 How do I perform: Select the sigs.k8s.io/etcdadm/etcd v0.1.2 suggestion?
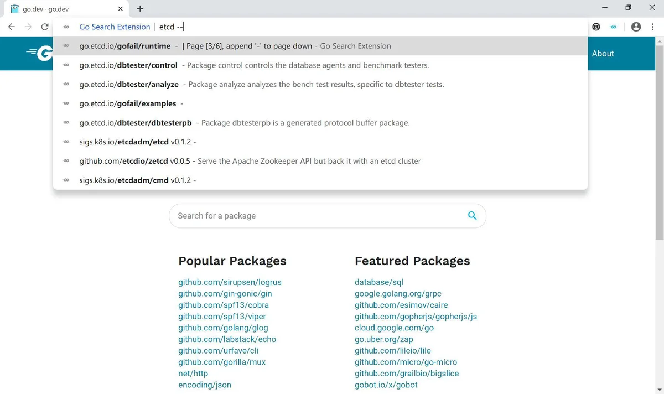point(320,142)
